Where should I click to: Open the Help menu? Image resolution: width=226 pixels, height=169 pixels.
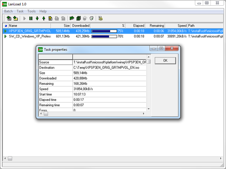[x=43, y=11]
